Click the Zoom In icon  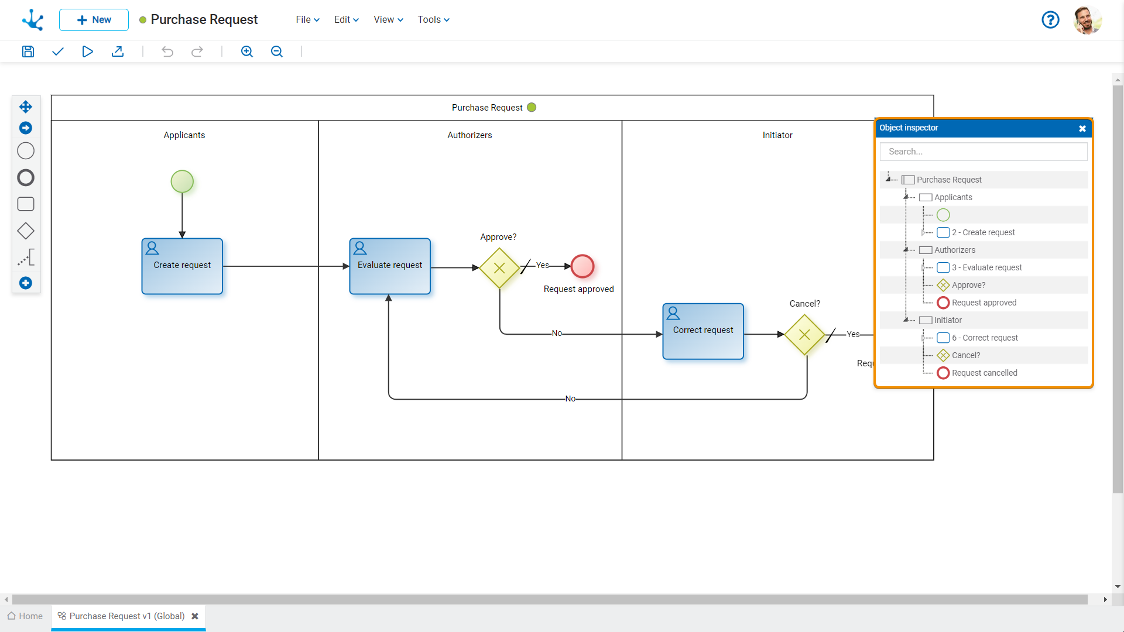[x=247, y=51]
